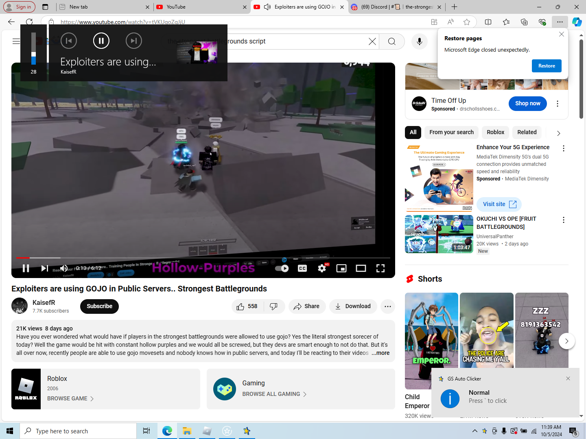This screenshot has height=439, width=586.
Task: Open more actions under the video
Action: 388,306
